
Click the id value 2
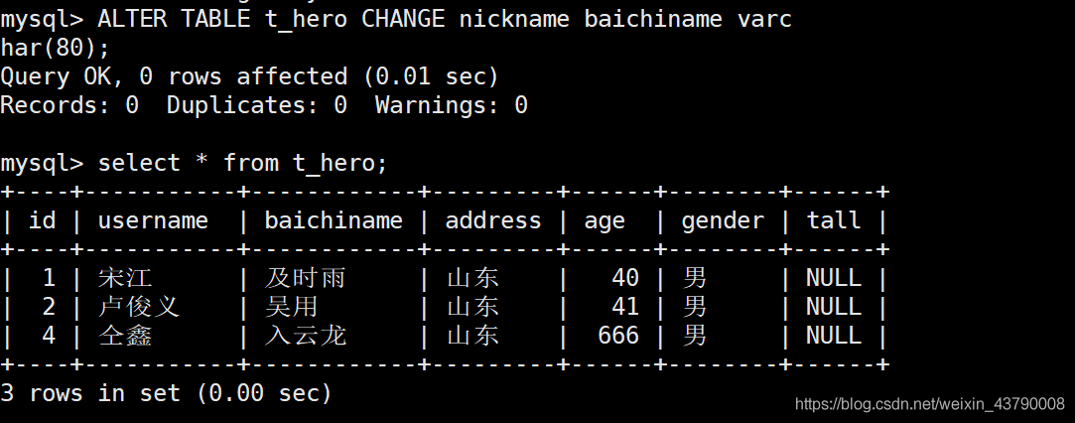coord(49,307)
